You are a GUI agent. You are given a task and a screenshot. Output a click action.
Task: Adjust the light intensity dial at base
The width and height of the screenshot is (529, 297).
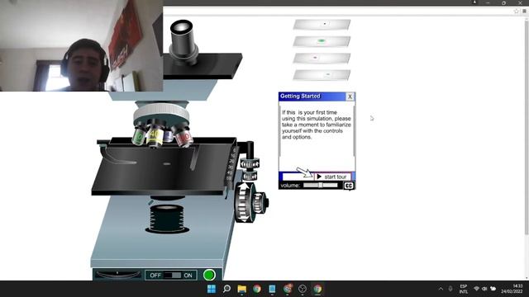click(x=117, y=275)
